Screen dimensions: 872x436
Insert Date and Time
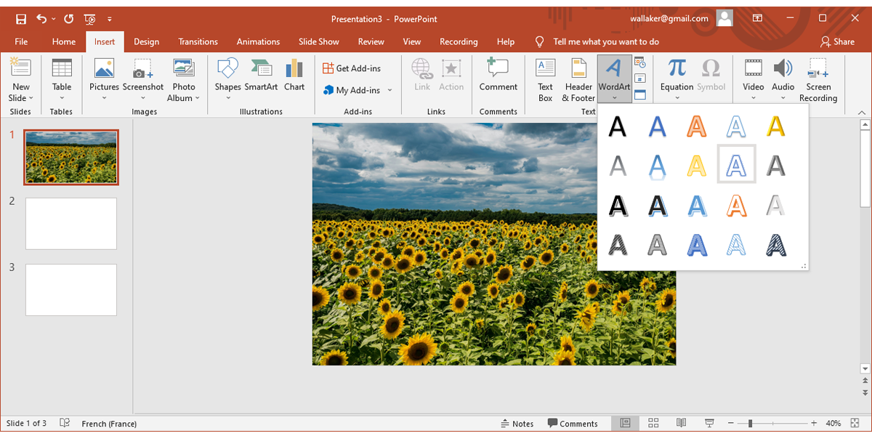pyautogui.click(x=639, y=62)
